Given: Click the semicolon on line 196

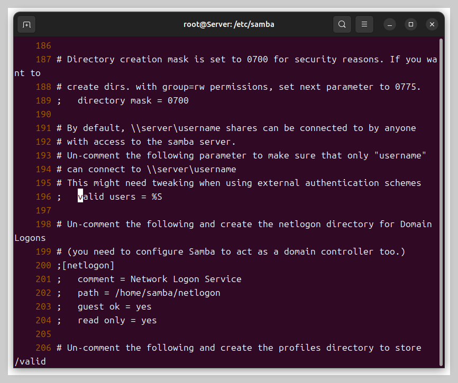Looking at the screenshot, I should tap(59, 197).
